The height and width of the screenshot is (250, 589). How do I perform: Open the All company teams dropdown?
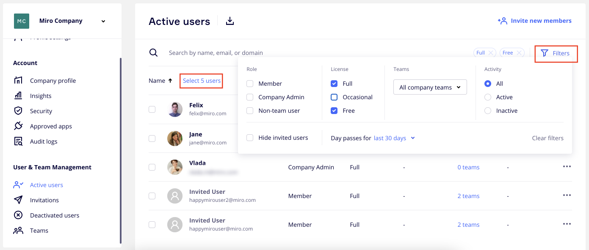[x=430, y=87]
